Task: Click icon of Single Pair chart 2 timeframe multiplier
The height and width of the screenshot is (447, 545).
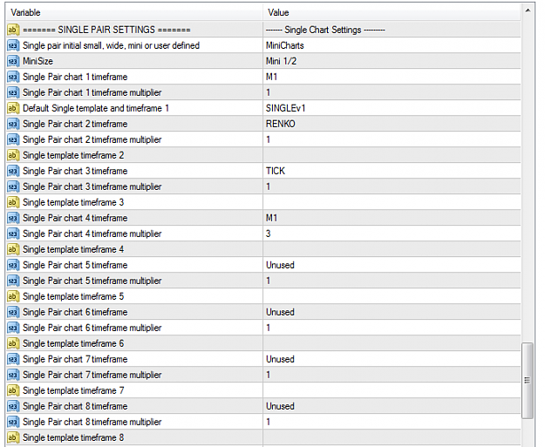Action: pyautogui.click(x=13, y=139)
